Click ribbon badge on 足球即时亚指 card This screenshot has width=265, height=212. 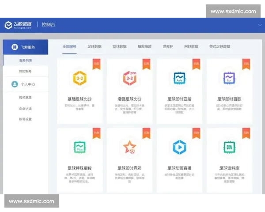point(196,64)
